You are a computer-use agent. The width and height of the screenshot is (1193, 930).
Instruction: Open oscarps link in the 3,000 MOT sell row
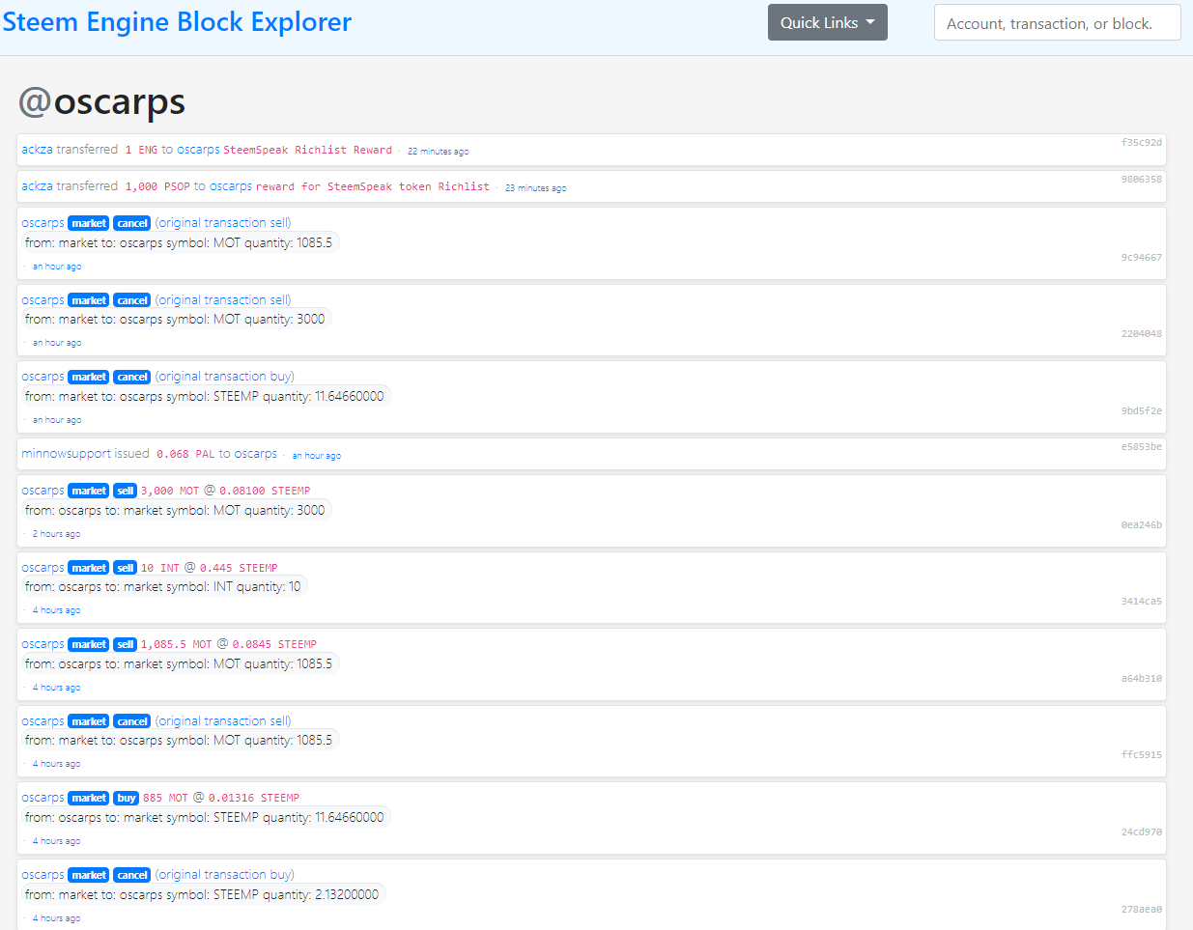pyautogui.click(x=43, y=491)
